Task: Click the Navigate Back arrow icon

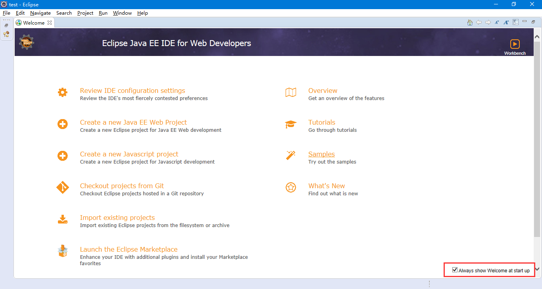Action: point(479,23)
